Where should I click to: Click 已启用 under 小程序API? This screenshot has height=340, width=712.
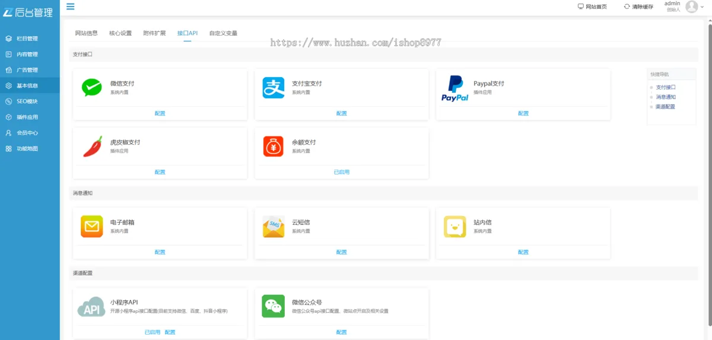coord(152,332)
